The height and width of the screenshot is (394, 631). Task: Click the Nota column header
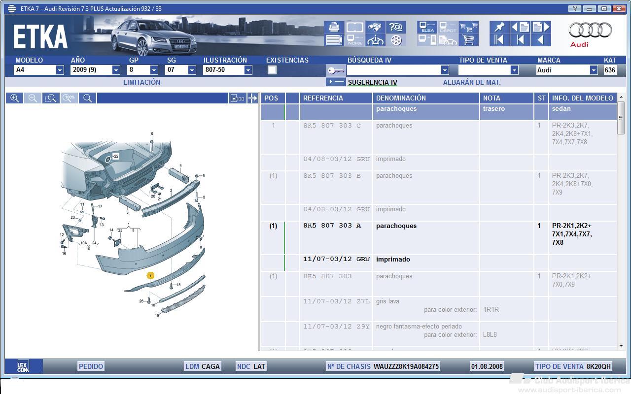507,98
